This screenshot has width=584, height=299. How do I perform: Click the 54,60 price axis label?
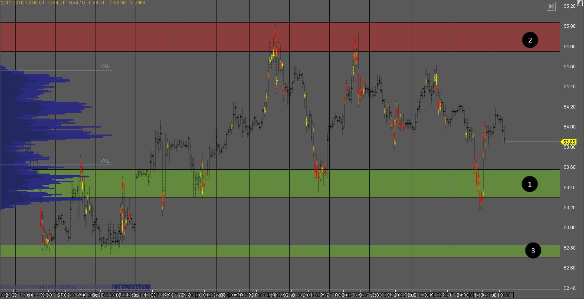[569, 66]
